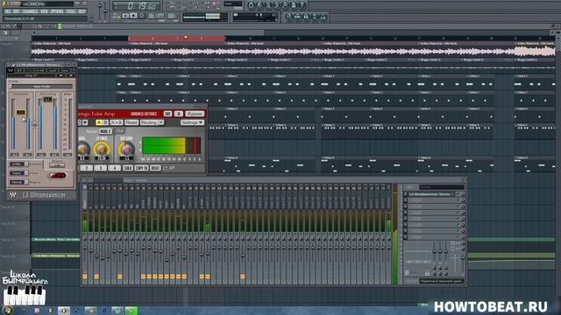The height and width of the screenshot is (315, 561).
Task: Open the EDIT menu
Action: pyautogui.click(x=17, y=11)
